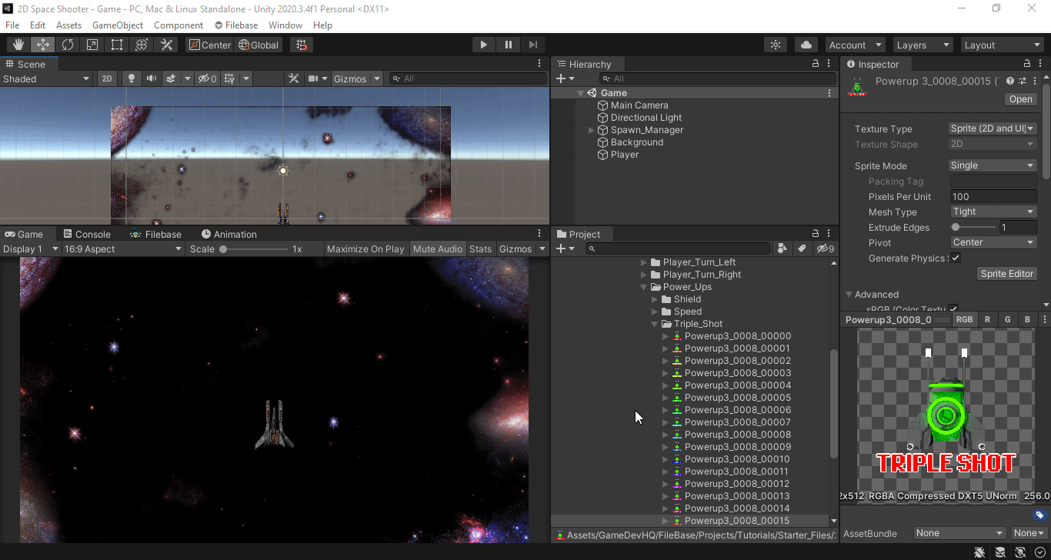
Task: Open the Texture Type dropdown
Action: [x=993, y=128]
